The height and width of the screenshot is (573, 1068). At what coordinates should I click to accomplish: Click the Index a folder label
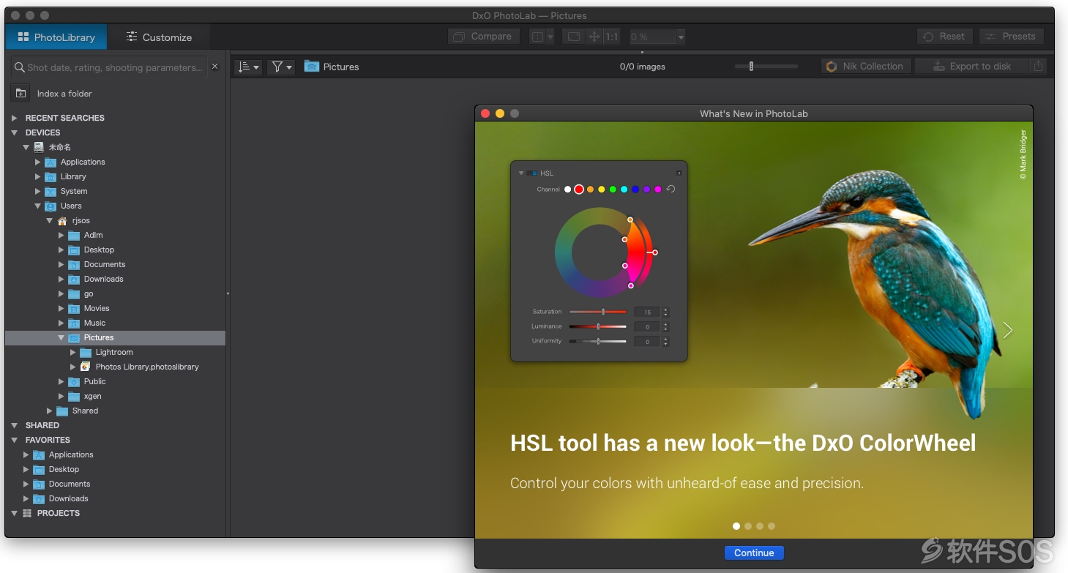64,94
